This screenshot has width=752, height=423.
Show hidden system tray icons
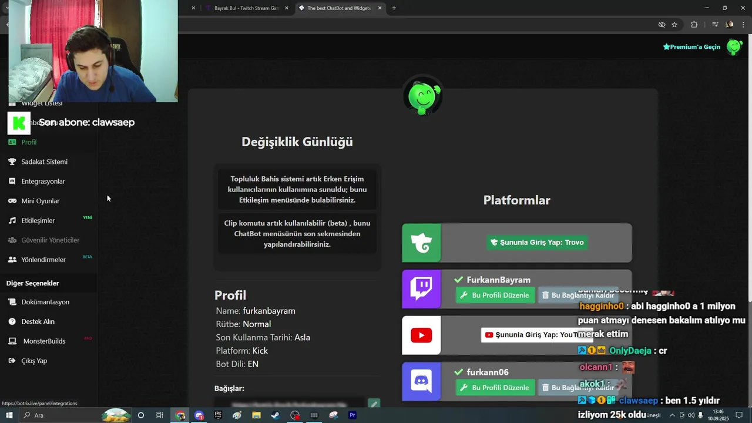(673, 415)
